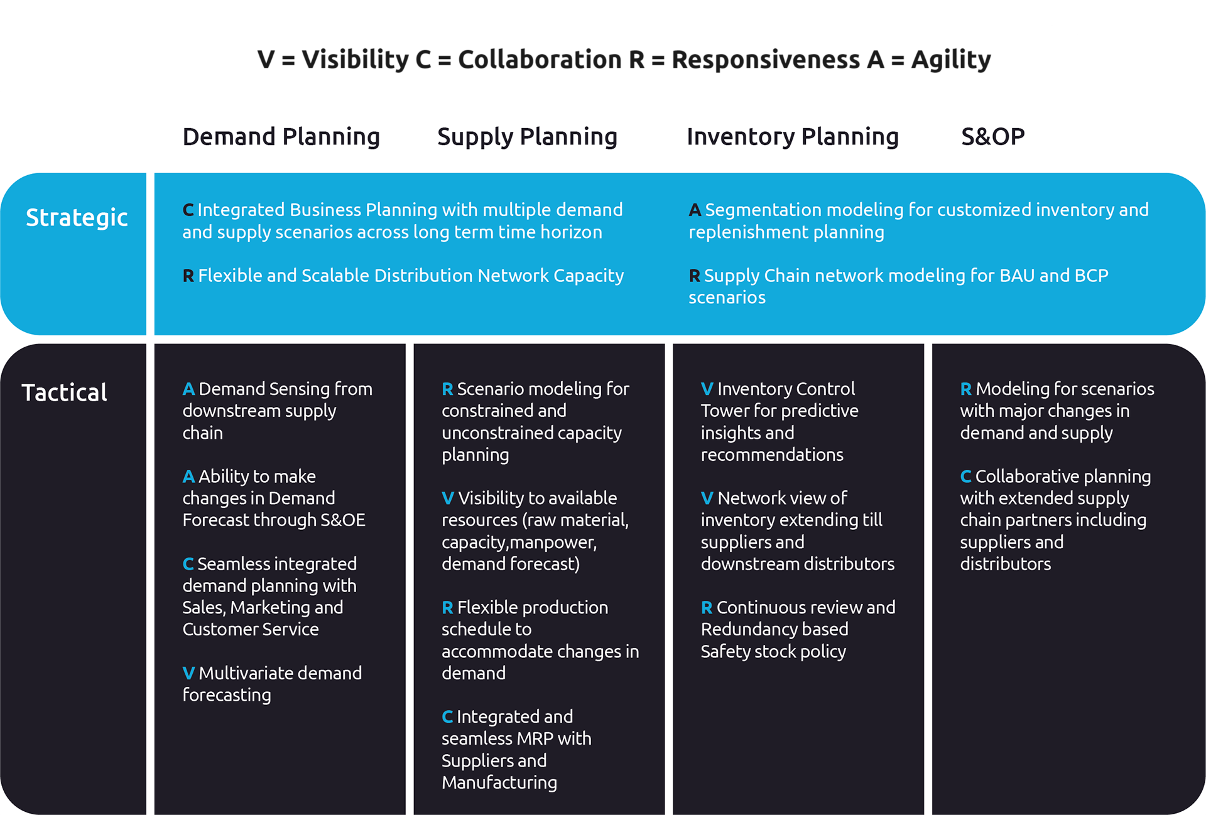Click Seamless integrated demand planning item

[269, 596]
